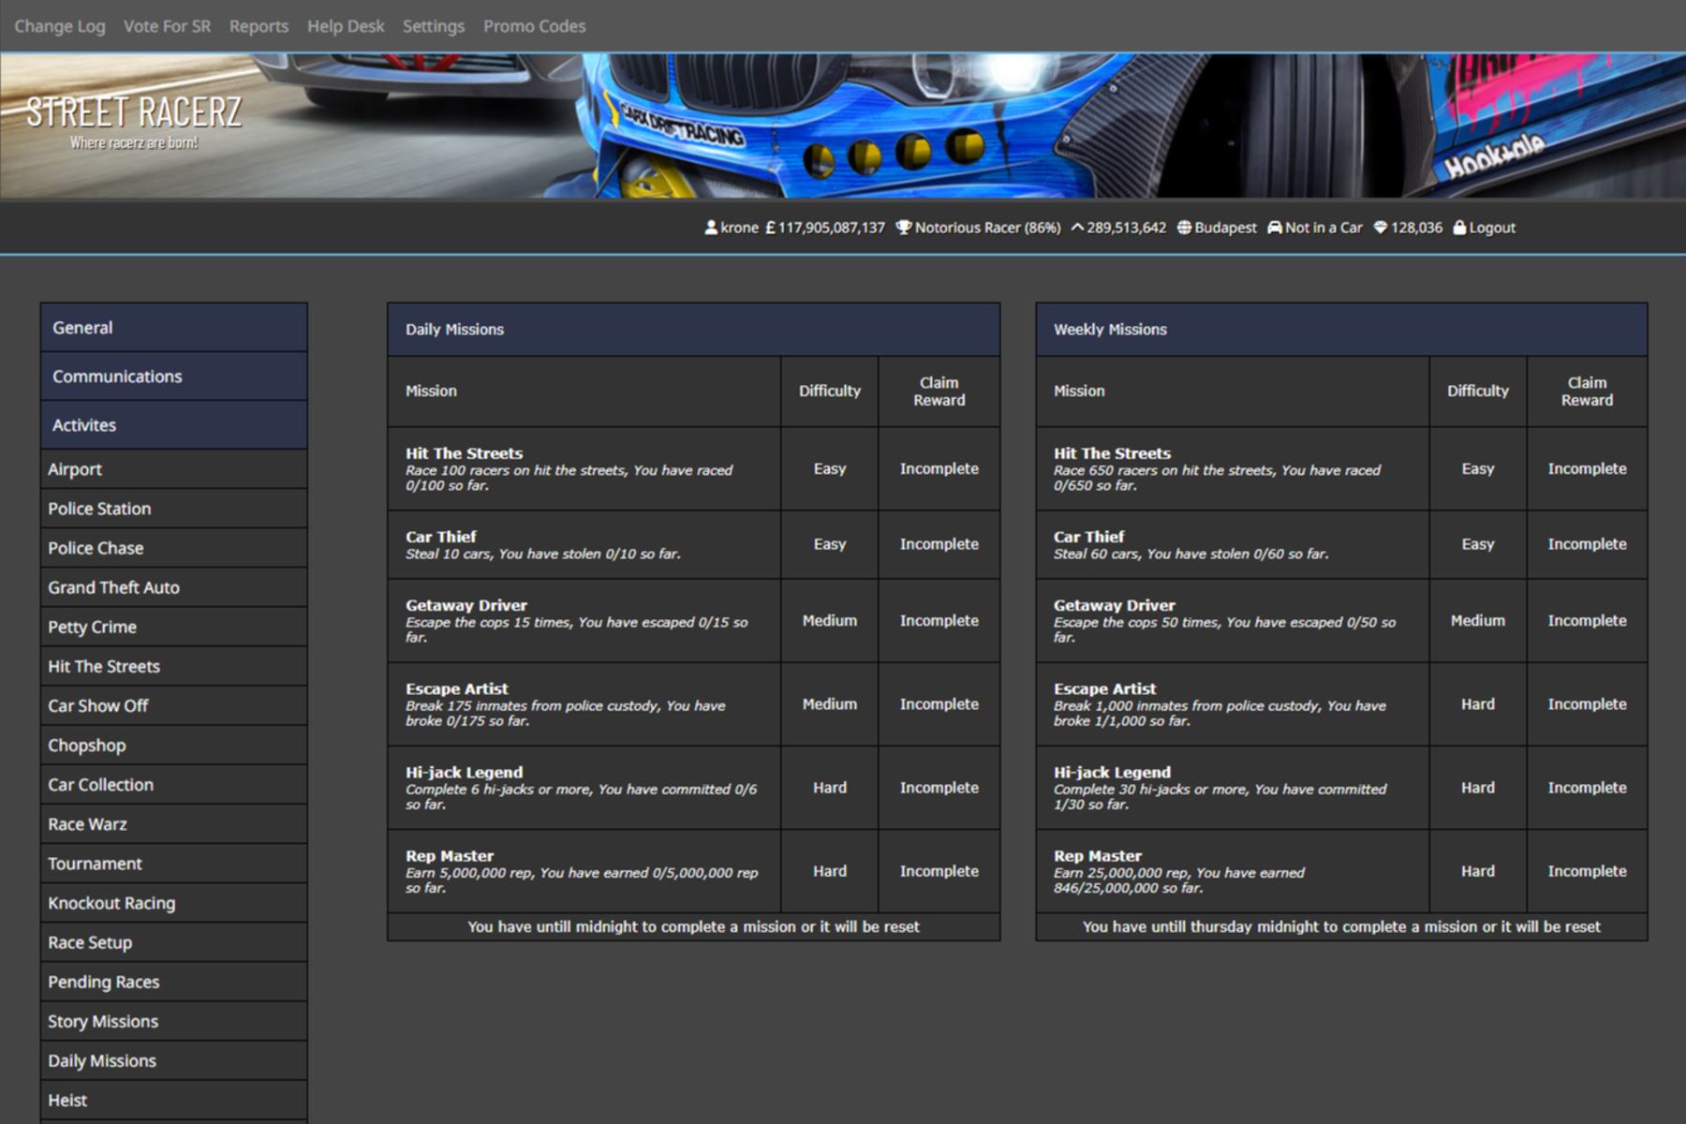
Task: Go to Car Collection in the sidebar
Action: pyautogui.click(x=174, y=785)
